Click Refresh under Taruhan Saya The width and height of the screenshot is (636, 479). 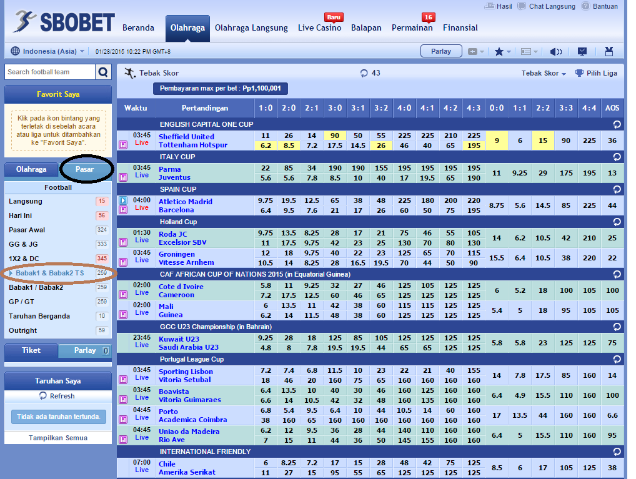57,396
